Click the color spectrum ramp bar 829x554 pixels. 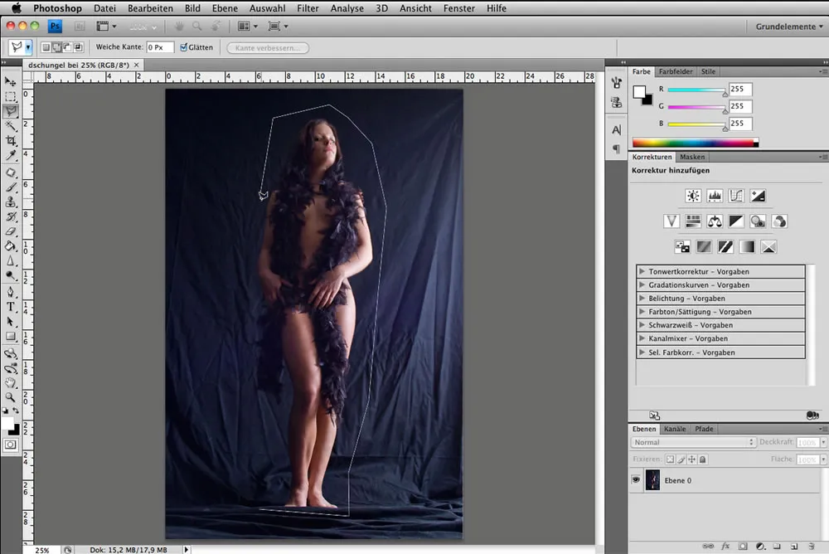coord(695,143)
